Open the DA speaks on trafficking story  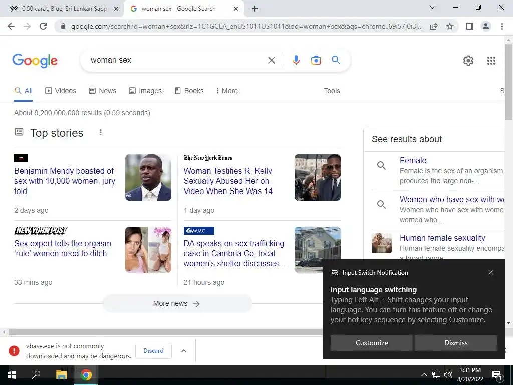coord(234,253)
